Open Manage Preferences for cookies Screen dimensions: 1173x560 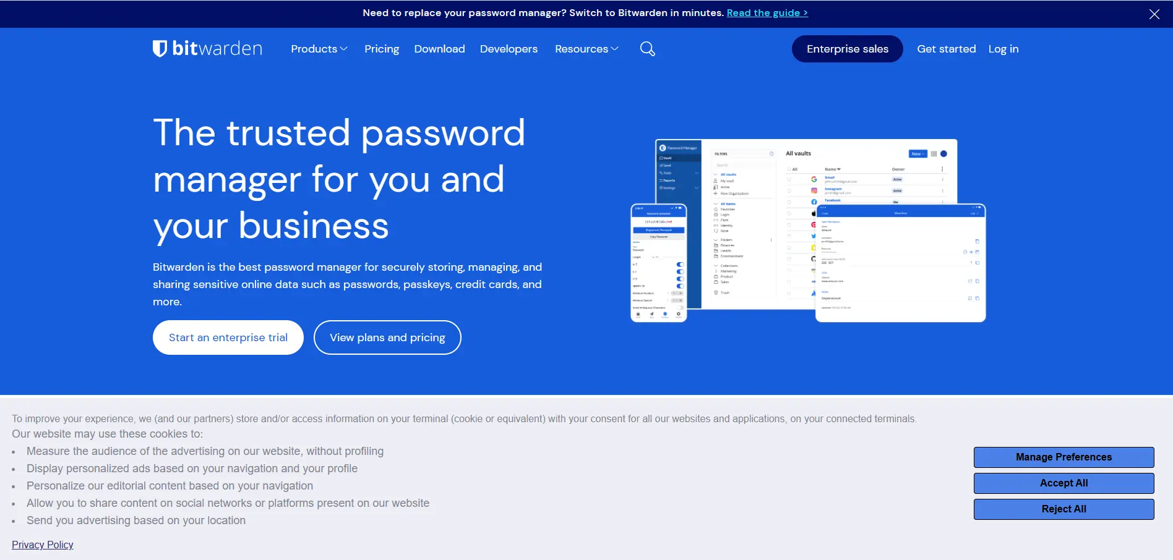1063,457
